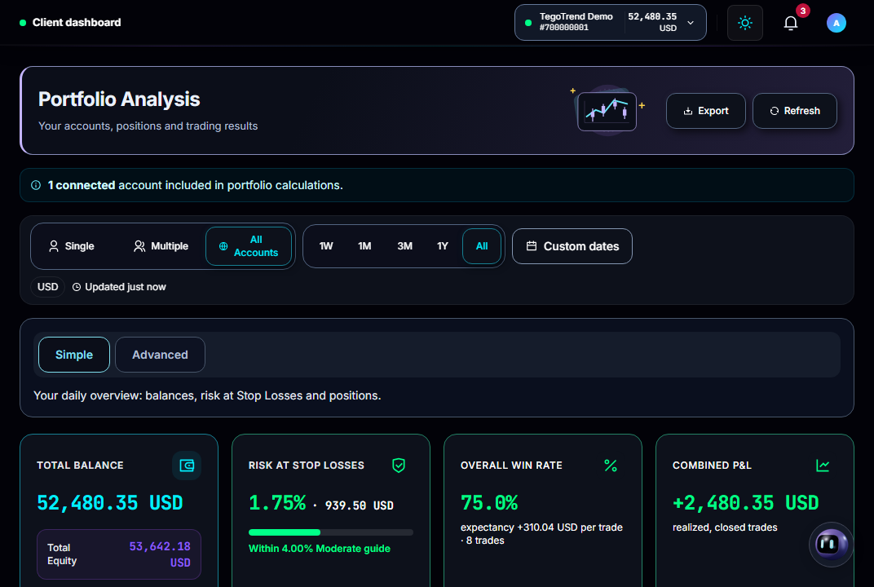874x587 pixels.
Task: Click the 52,480.35 USD total balance value
Action: (x=110, y=503)
